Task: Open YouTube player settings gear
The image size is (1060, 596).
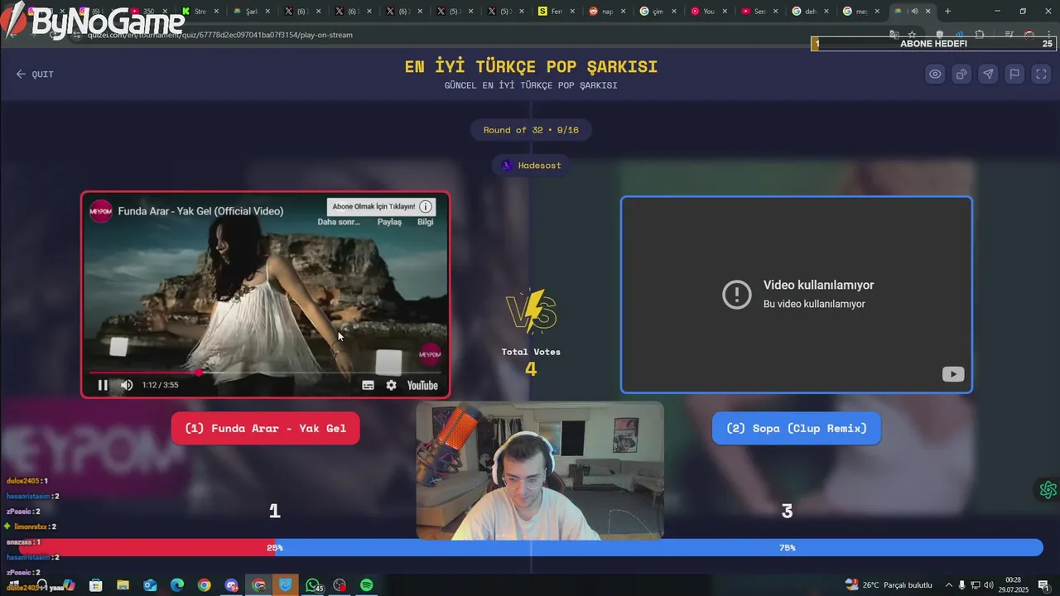Action: click(x=391, y=385)
